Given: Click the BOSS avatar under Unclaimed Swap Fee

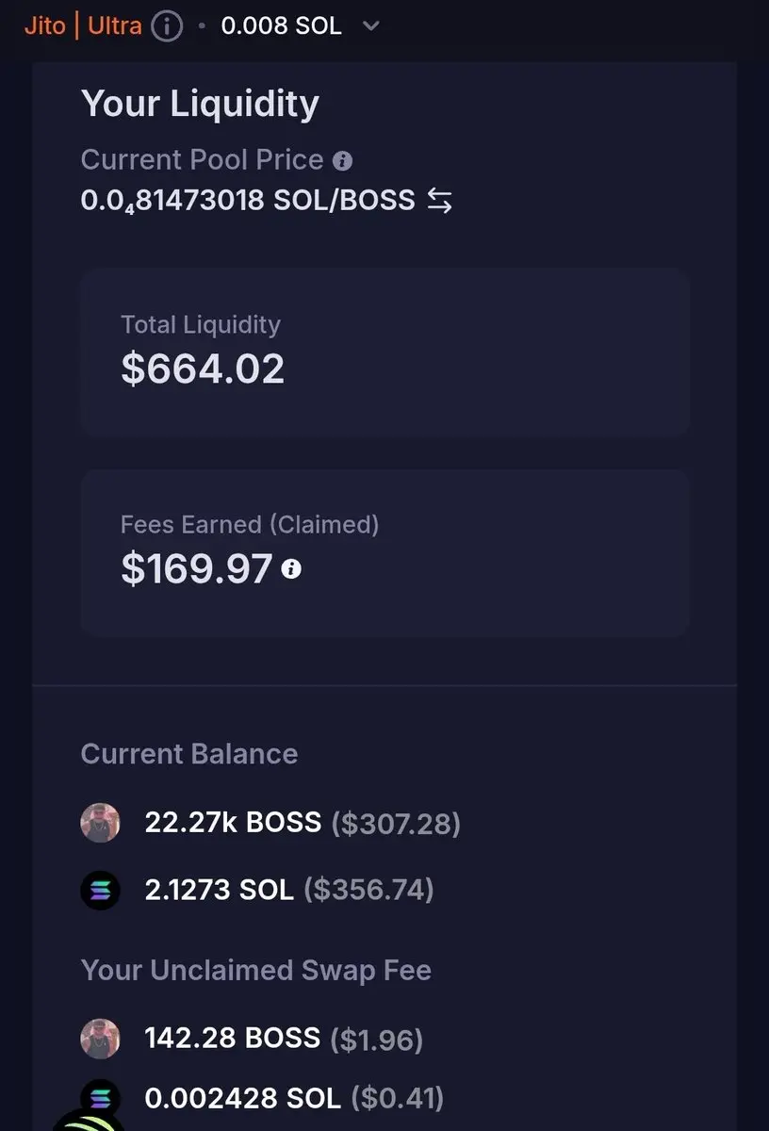Looking at the screenshot, I should click(x=100, y=1039).
